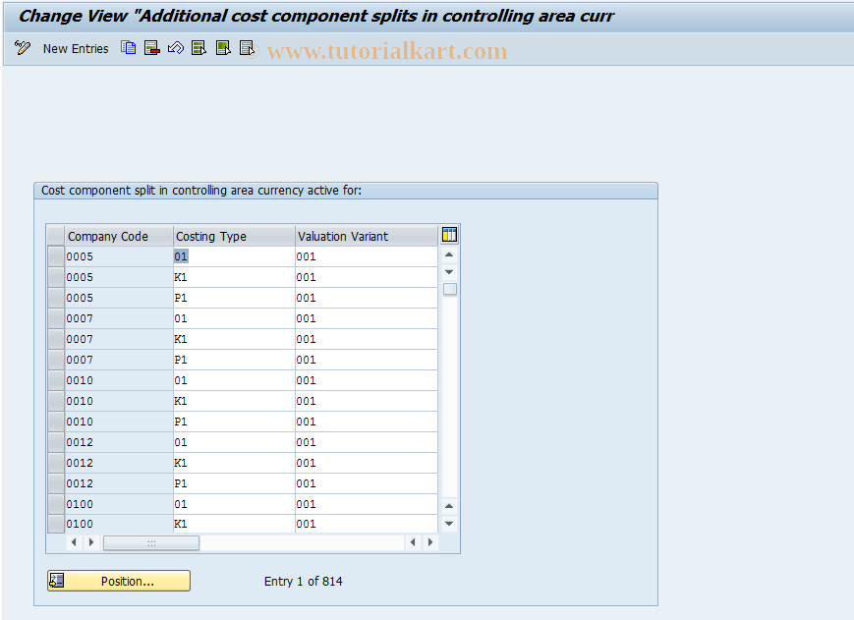Screen dimensions: 854x620
Task: Click left arrow at right end of horizontal scrollbar
Action: (x=413, y=542)
